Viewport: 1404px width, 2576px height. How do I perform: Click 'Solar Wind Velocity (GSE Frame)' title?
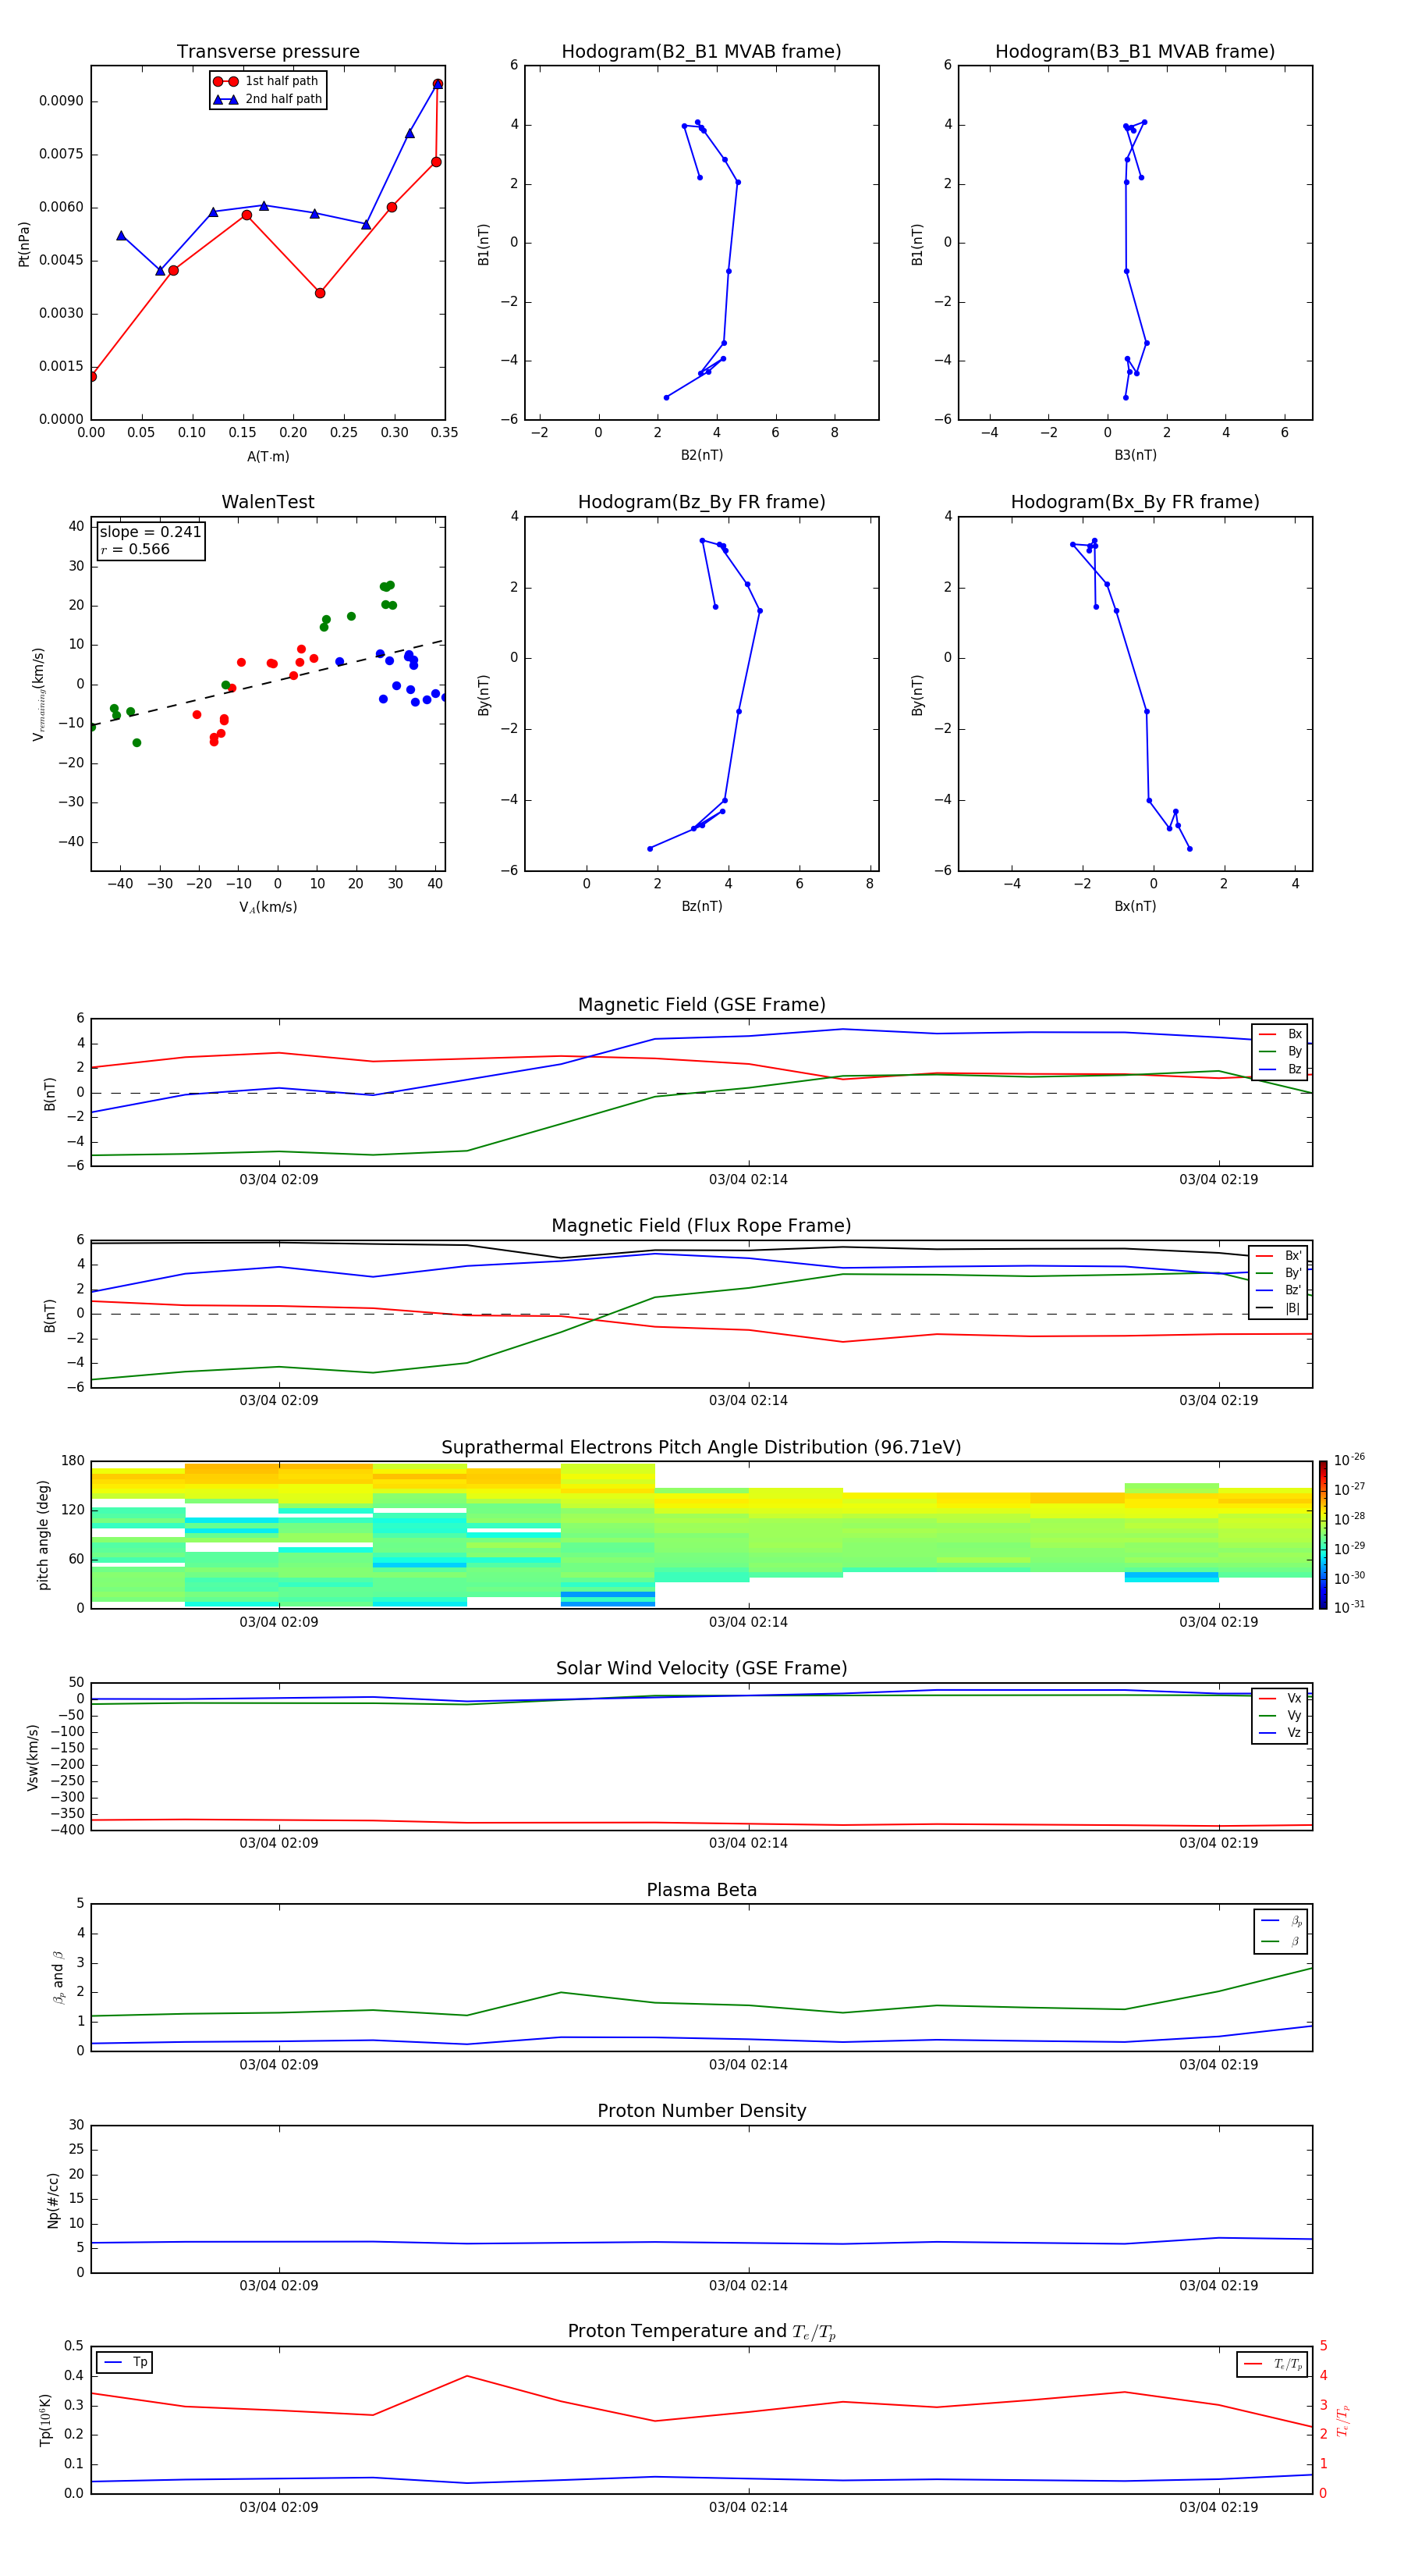[701, 1669]
